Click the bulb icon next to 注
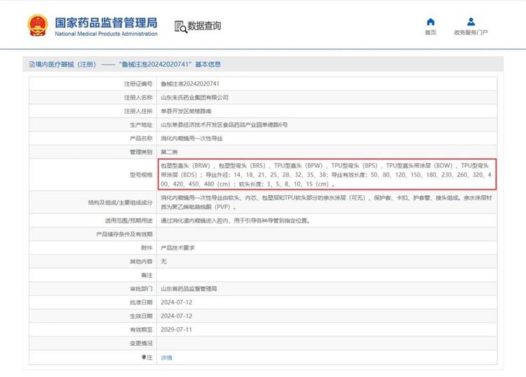This screenshot has height=377, width=526. tap(144, 357)
